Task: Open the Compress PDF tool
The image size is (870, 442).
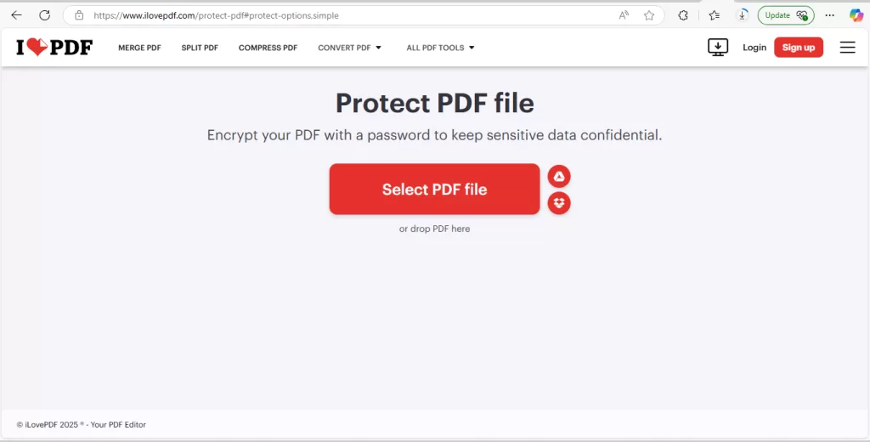Action: pos(268,48)
